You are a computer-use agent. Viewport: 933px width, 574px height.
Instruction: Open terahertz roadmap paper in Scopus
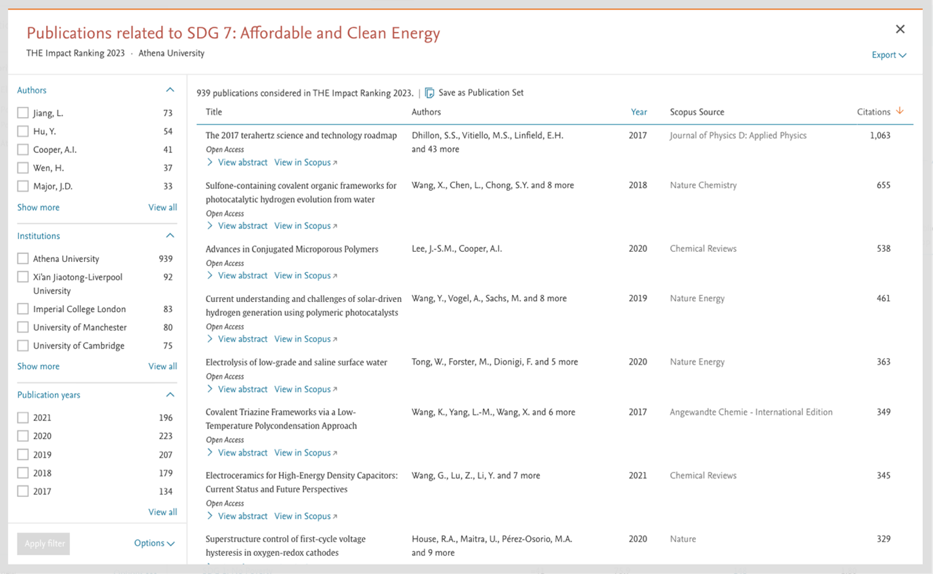click(305, 162)
